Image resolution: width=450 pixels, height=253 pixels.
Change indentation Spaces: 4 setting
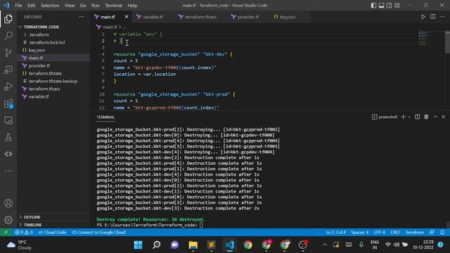(359, 232)
